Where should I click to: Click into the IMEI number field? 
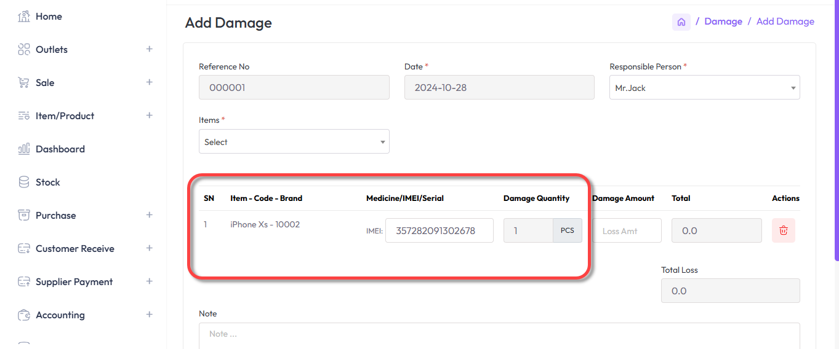tap(439, 231)
